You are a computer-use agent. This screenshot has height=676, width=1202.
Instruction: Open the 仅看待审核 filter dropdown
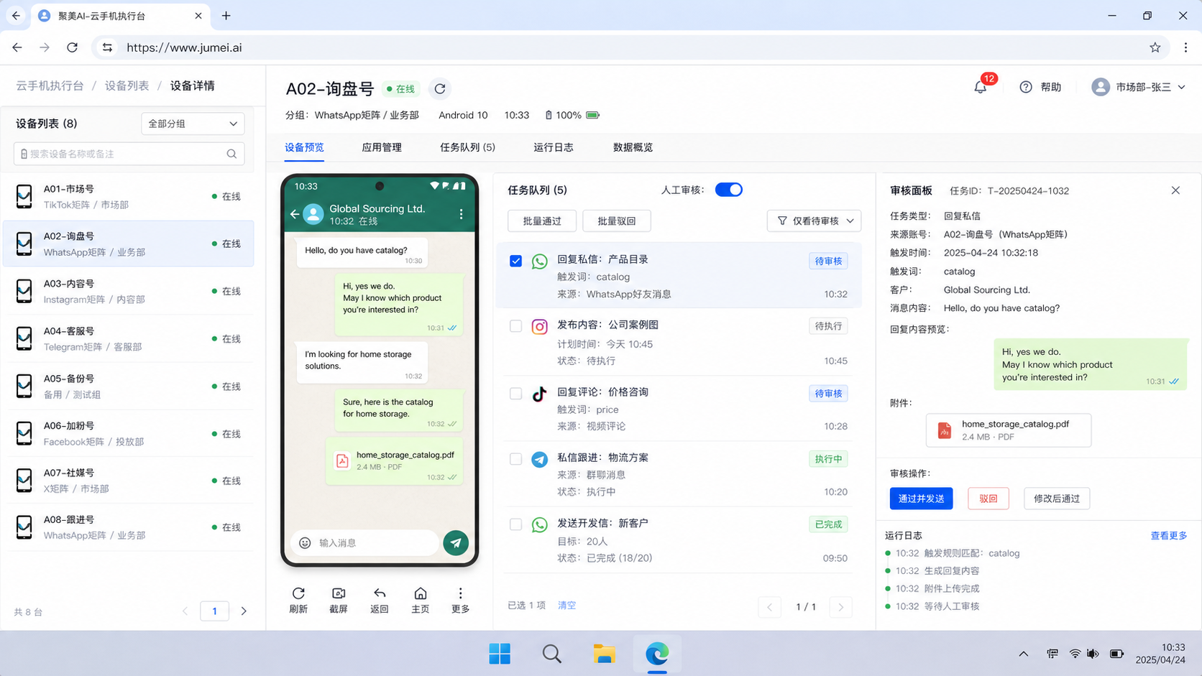coord(814,221)
